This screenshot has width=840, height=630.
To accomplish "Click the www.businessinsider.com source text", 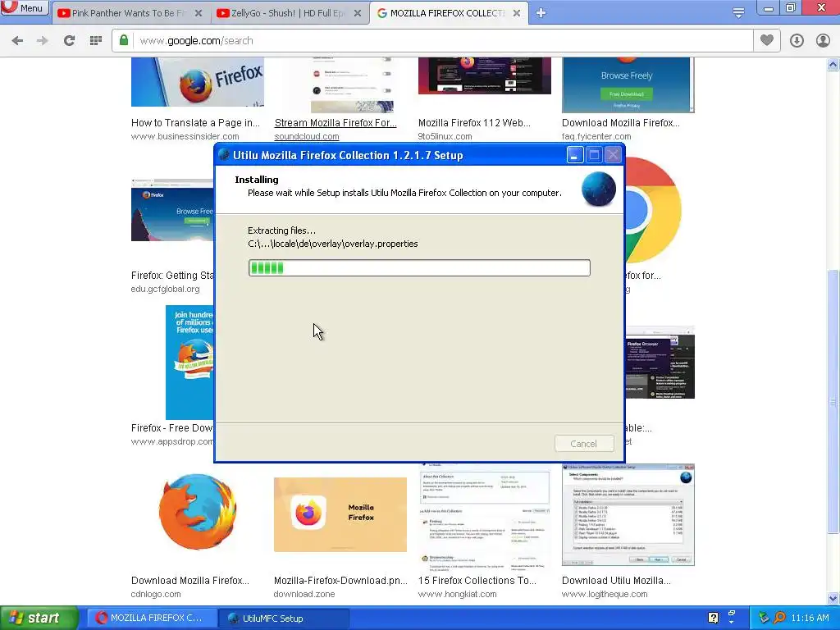I will coord(185,137).
